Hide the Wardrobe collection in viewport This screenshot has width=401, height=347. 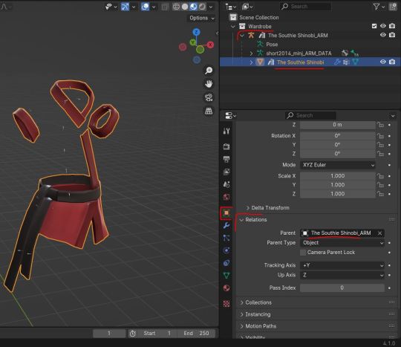[x=383, y=26]
